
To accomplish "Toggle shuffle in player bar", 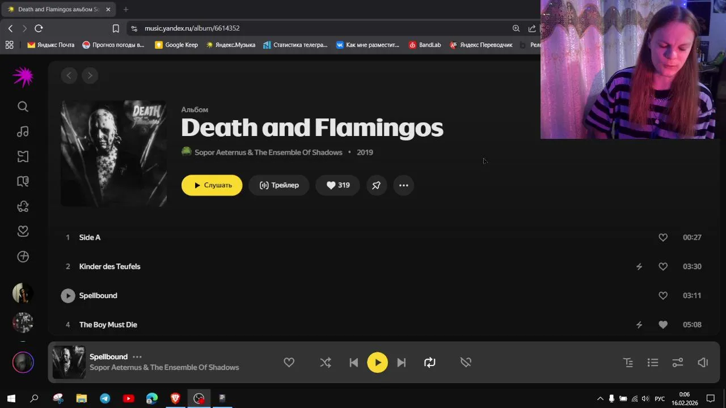I will click(325, 363).
